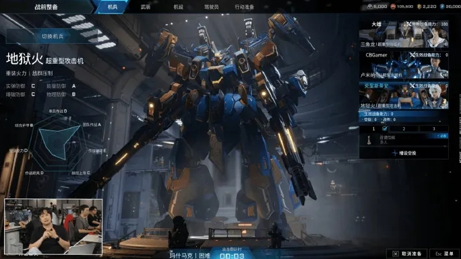Click the blue 20,000 currency icon
The height and width of the screenshot is (259, 461).
pos(442,7)
